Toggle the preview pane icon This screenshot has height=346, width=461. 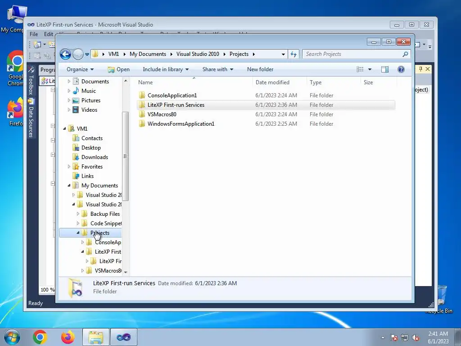click(x=385, y=69)
